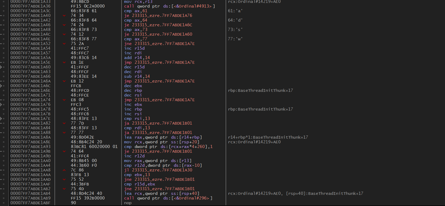Click the jump arrow beside bytes 75 4D
The width and height of the screenshot is (445, 206).
(x=64, y=189)
